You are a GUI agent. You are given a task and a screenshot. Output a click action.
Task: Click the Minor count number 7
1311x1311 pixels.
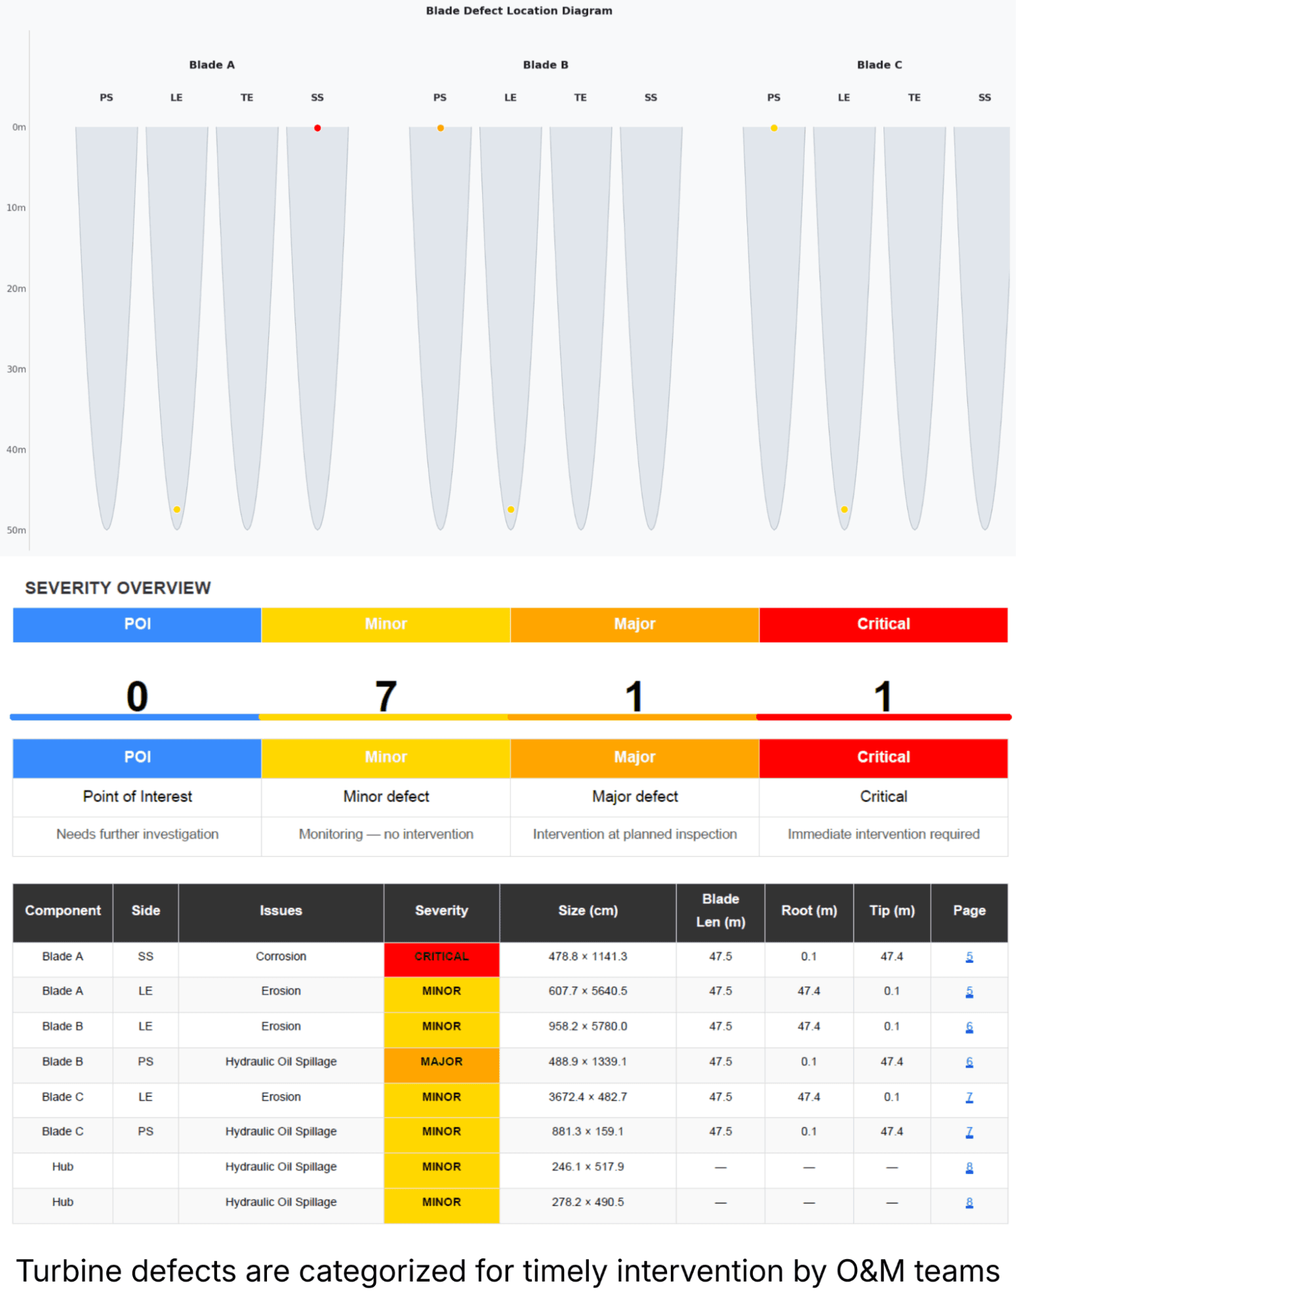pyautogui.click(x=386, y=696)
